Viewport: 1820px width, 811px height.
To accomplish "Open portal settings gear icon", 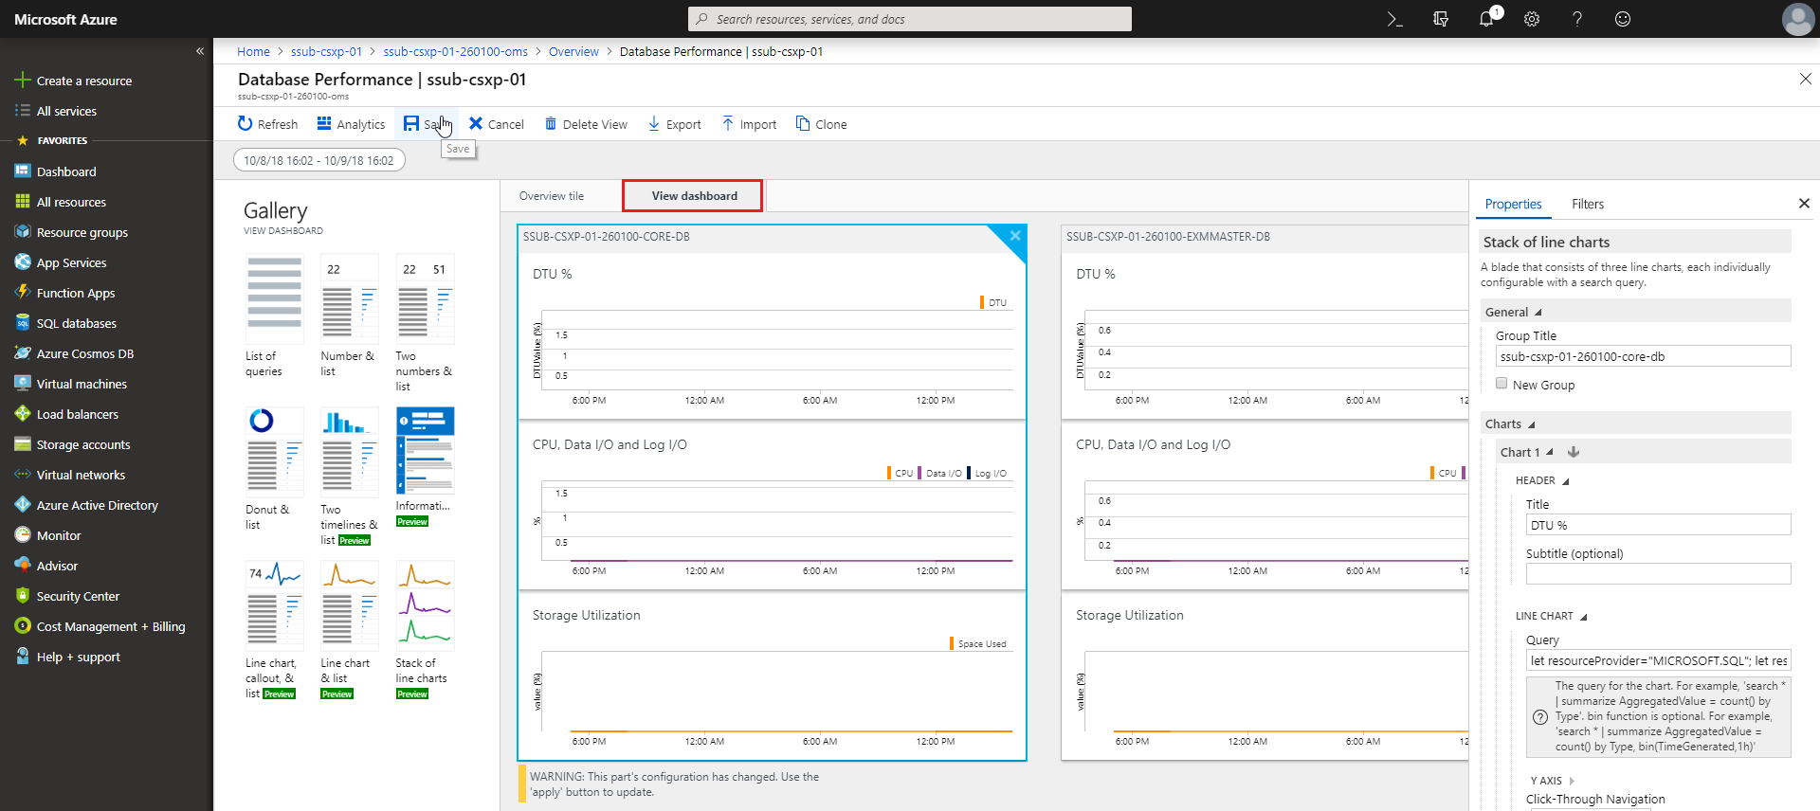I will tap(1531, 19).
